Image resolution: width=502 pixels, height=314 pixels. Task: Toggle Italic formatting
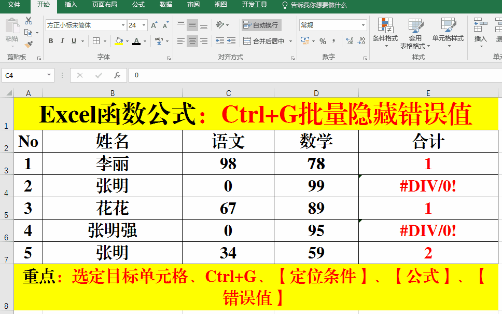62,41
